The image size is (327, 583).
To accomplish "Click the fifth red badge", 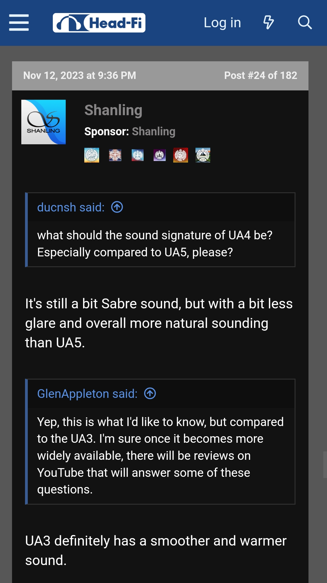I will click(x=181, y=155).
